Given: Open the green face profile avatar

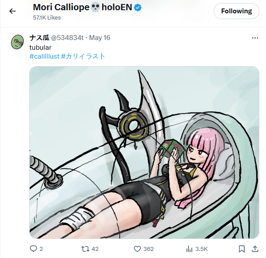Looking at the screenshot, I should tap(17, 42).
